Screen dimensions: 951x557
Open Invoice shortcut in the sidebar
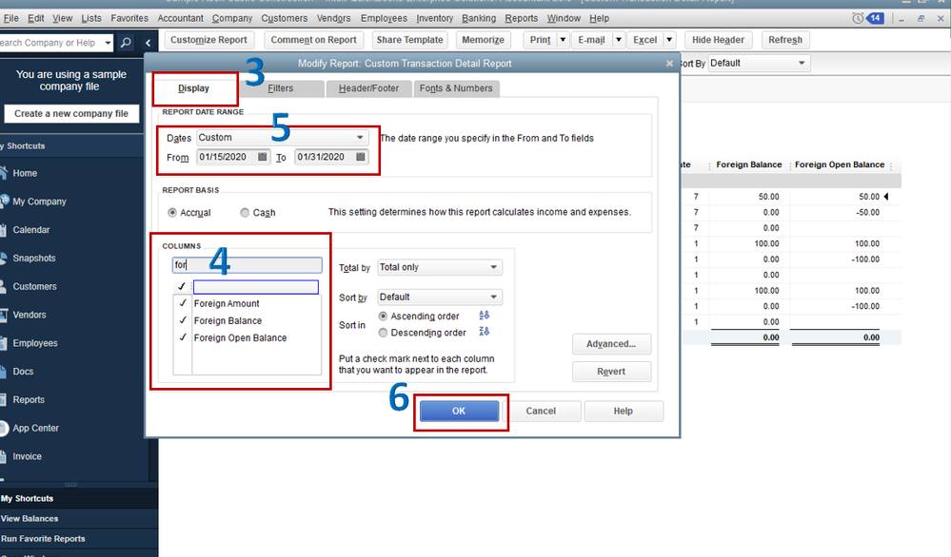[x=28, y=456]
